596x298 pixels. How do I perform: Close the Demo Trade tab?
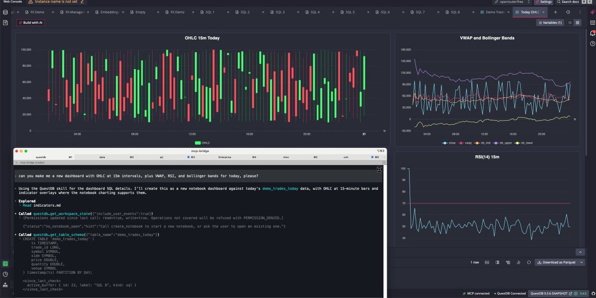[x=508, y=12]
